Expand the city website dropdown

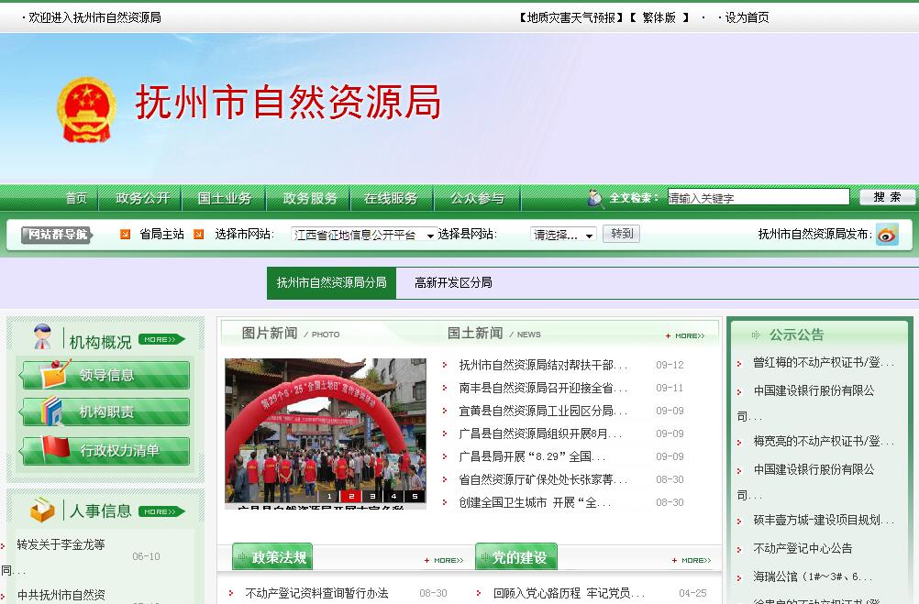363,235
